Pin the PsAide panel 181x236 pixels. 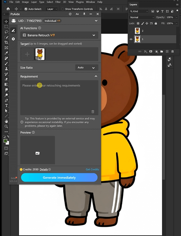click(x=84, y=14)
